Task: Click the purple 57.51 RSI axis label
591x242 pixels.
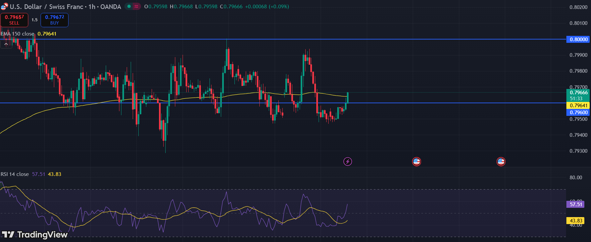Action: click(x=576, y=204)
